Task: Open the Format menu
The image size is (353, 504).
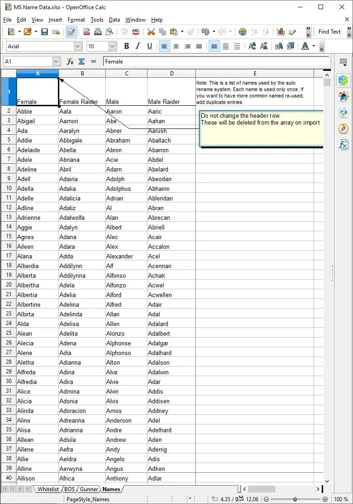Action: pyautogui.click(x=76, y=20)
